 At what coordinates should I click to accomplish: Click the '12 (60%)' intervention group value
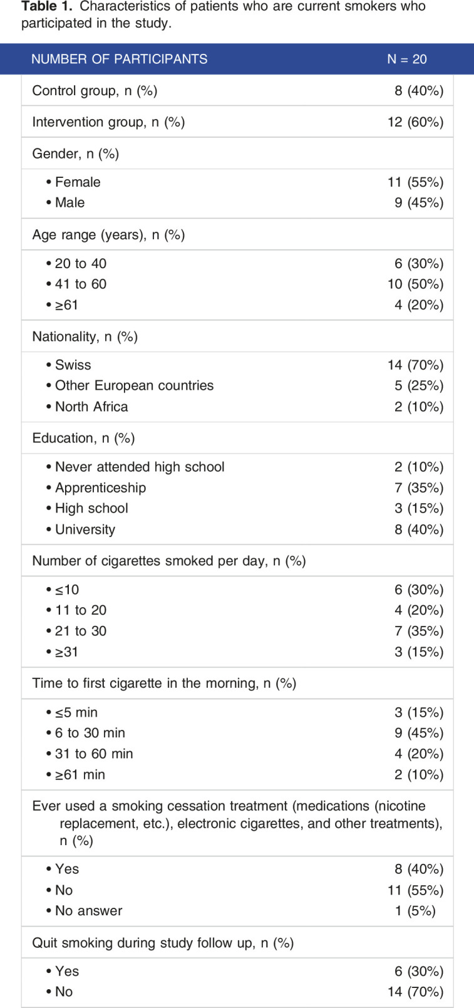coord(415,122)
